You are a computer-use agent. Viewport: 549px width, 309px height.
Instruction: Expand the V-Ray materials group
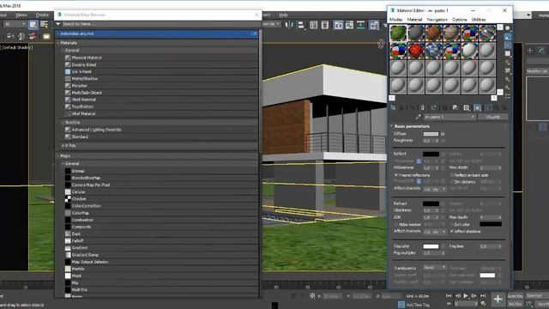pos(63,145)
